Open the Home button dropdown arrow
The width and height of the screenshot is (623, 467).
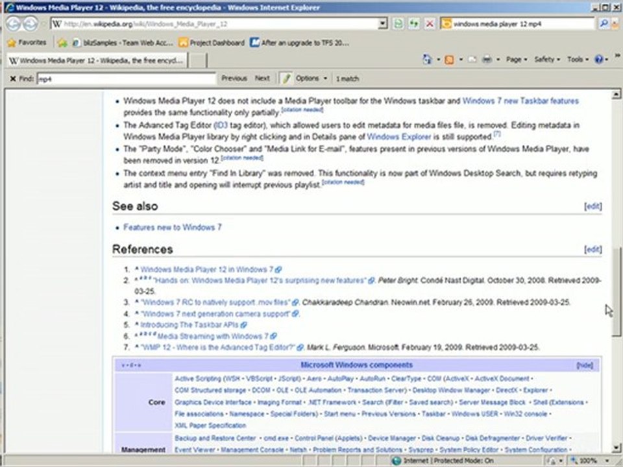(x=438, y=60)
